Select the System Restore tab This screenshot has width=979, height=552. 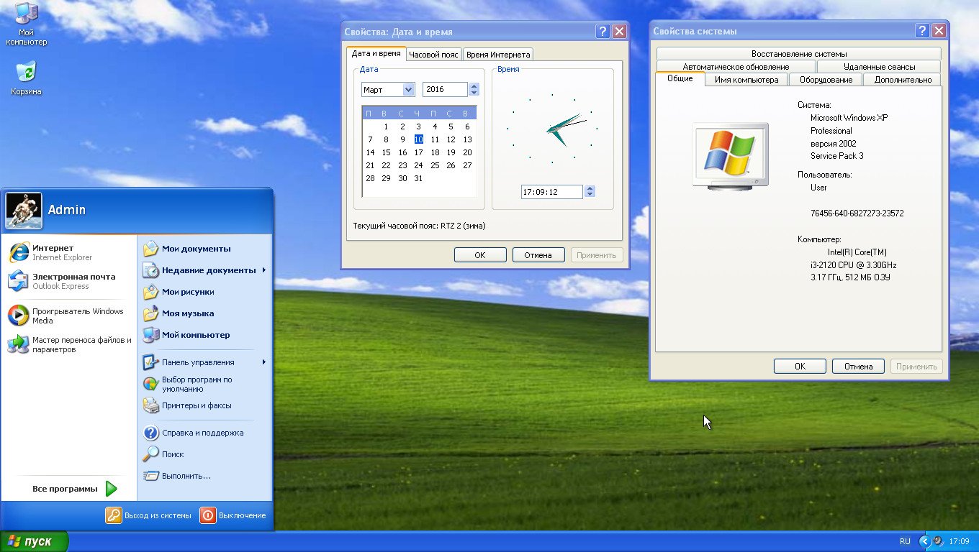tap(798, 54)
